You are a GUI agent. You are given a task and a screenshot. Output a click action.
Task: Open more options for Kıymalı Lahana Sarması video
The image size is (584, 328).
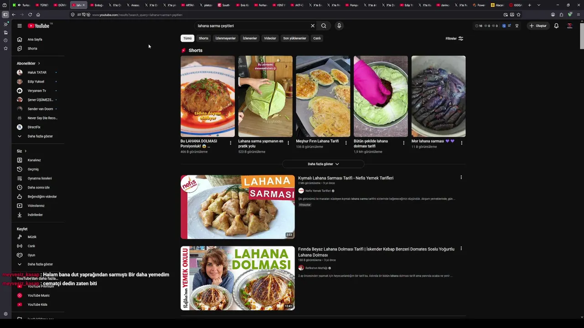point(461,177)
